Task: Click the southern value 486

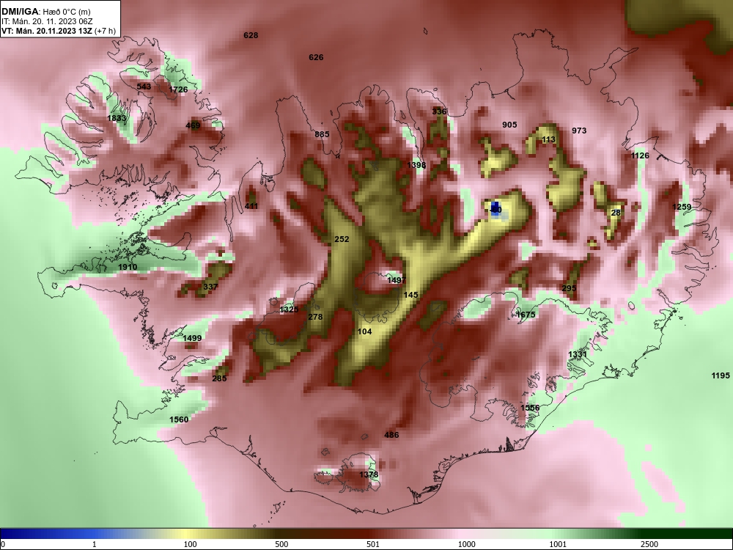Action: point(391,435)
